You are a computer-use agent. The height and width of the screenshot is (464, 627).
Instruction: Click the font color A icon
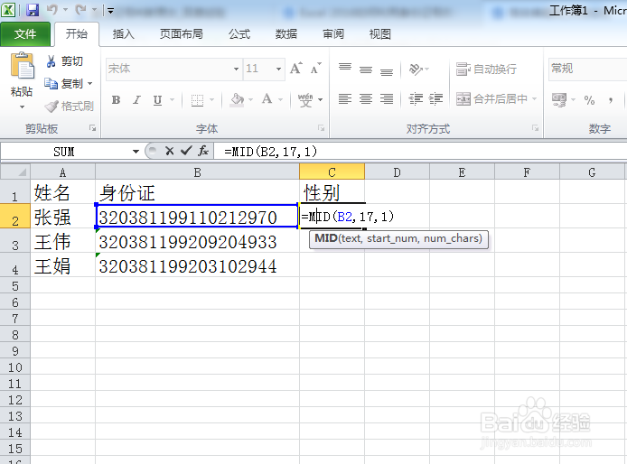[267, 99]
